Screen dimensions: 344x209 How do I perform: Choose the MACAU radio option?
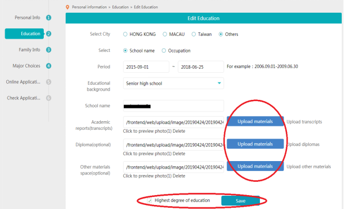(165, 34)
